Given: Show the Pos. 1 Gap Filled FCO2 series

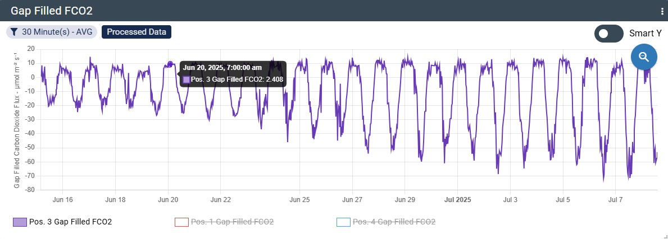Looking at the screenshot, I should coord(232,222).
